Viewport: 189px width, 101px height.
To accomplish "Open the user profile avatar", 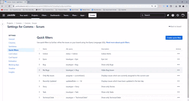I will pyautogui.click(x=183, y=15).
